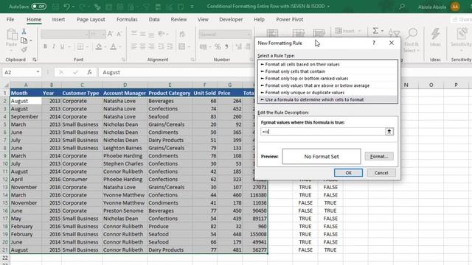
Task: Switch to the Formulas tab
Action: click(x=127, y=19)
